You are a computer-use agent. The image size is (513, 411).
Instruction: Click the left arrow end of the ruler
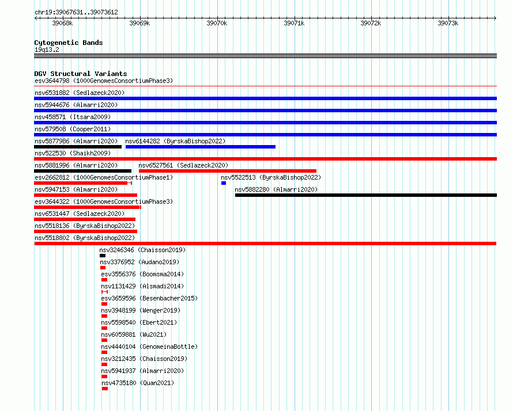36,18
